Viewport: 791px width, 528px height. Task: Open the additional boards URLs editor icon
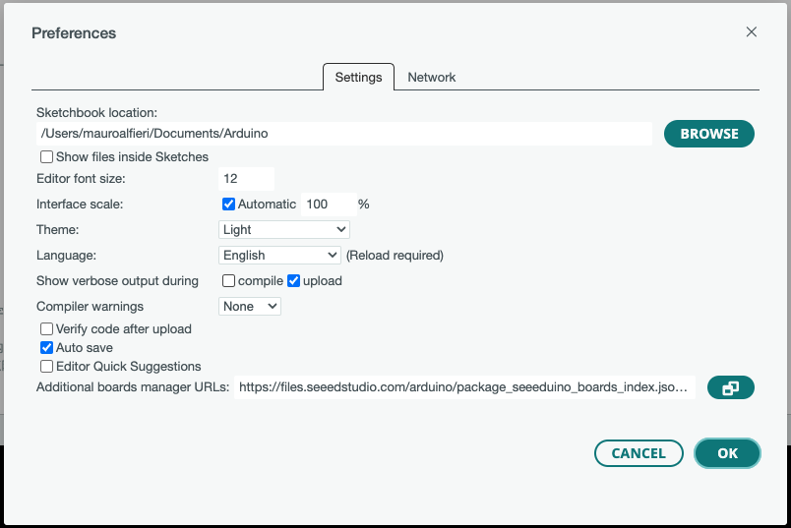[x=730, y=387]
